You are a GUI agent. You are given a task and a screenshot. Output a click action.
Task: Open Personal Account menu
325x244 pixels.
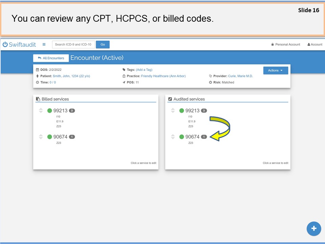coord(286,44)
